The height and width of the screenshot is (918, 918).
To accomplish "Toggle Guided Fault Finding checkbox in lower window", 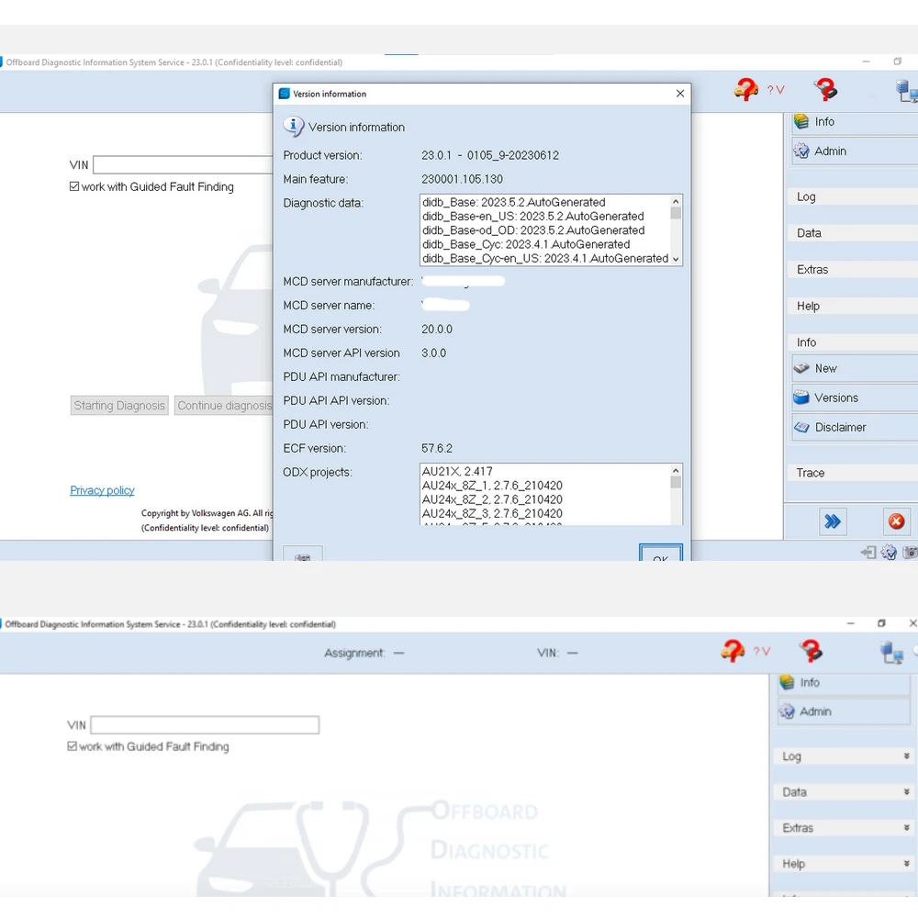I will [x=72, y=746].
